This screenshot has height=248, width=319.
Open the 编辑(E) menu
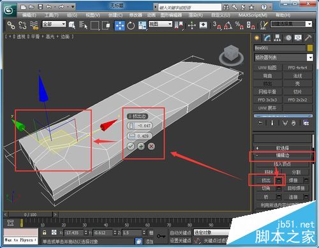click(29, 15)
